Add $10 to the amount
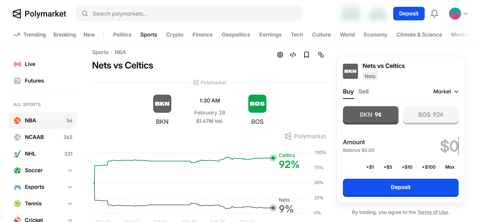The width and height of the screenshot is (480, 222). [x=407, y=167]
